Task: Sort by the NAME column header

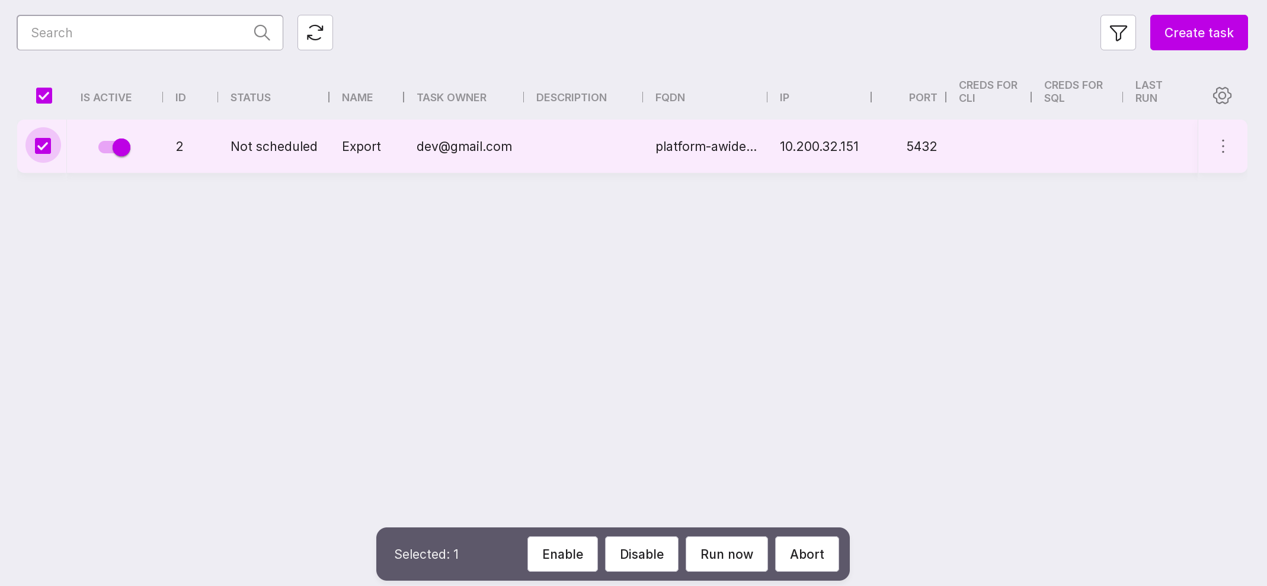Action: click(x=357, y=98)
